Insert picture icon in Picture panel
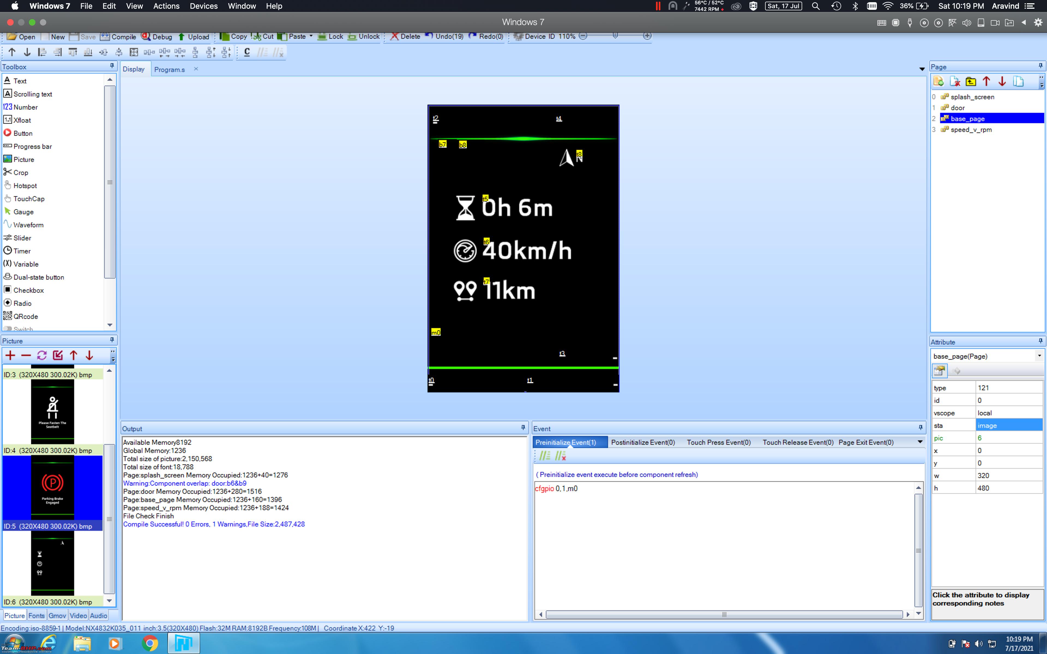The image size is (1047, 654). (x=58, y=356)
